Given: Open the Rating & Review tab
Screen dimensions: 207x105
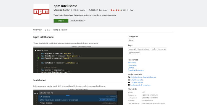Looking at the screenshot, I should click(x=60, y=30).
